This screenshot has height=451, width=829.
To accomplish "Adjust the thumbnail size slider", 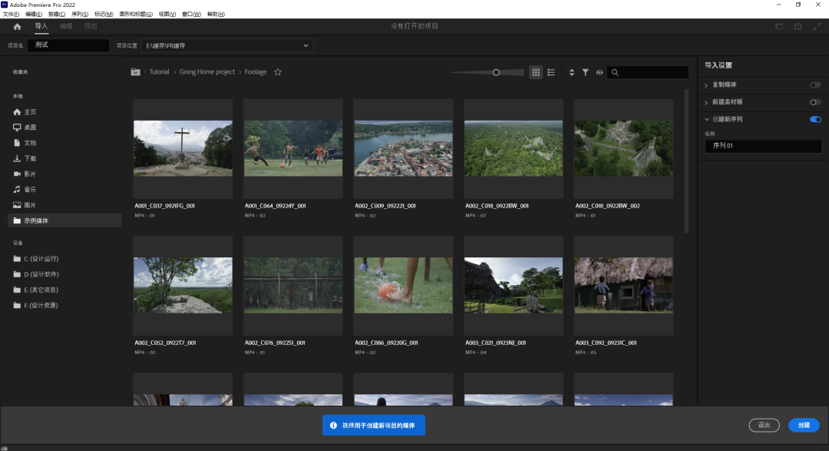I will coord(496,72).
